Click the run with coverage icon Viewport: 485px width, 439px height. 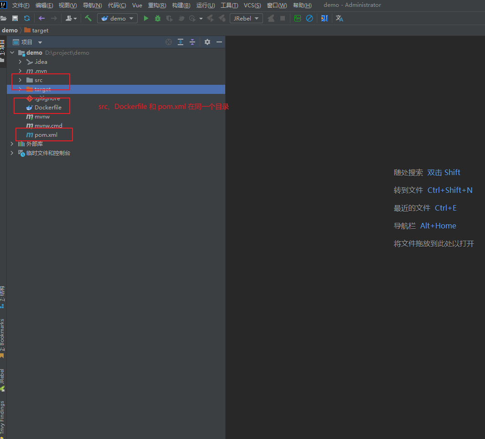(x=170, y=18)
